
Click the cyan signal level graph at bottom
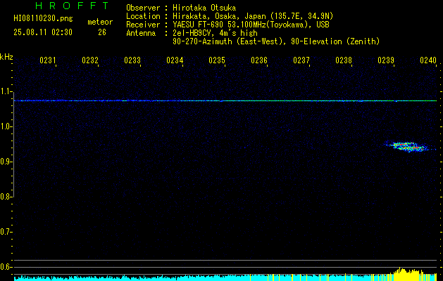click(x=225, y=277)
